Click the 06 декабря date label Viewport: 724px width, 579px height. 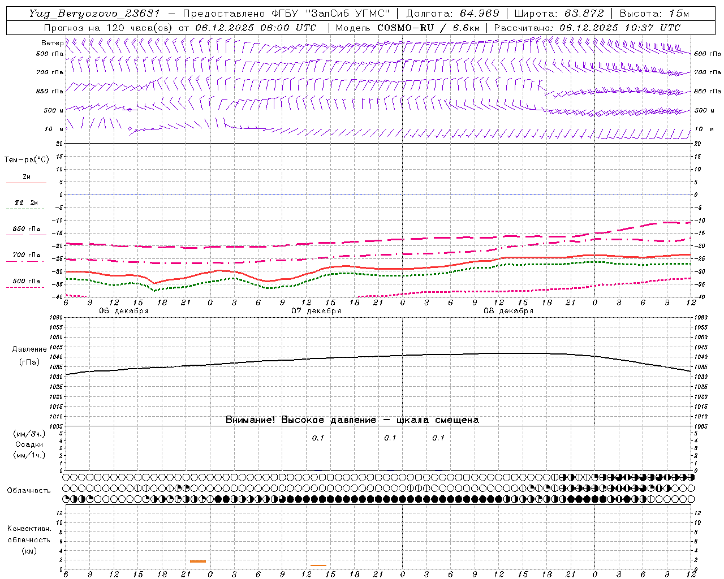coord(124,311)
